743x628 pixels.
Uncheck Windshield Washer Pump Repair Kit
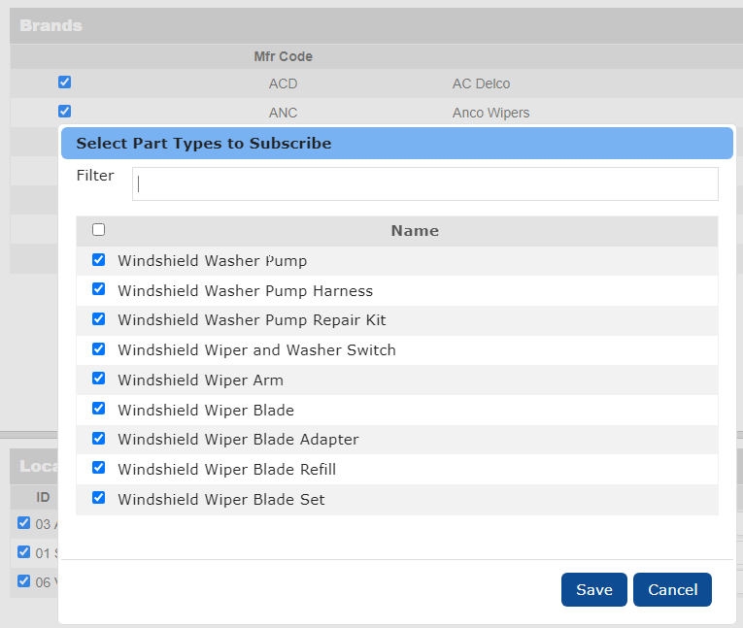(x=98, y=319)
